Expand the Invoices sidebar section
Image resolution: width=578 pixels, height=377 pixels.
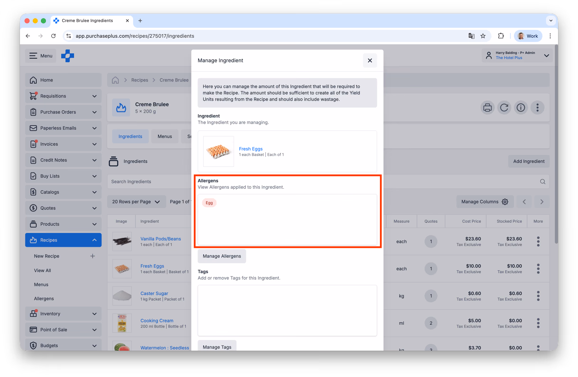(63, 144)
